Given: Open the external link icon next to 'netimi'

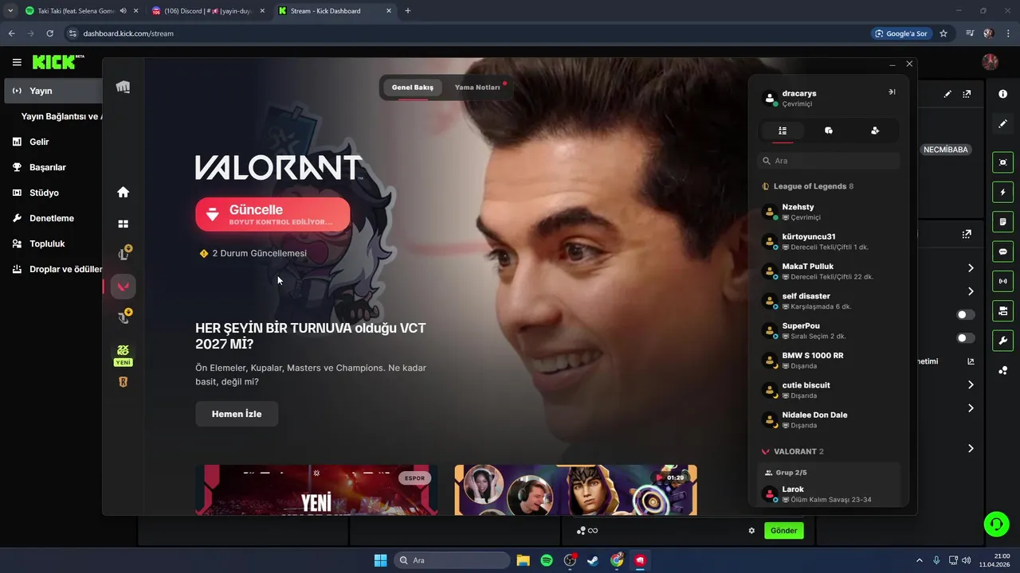Looking at the screenshot, I should coord(971,361).
